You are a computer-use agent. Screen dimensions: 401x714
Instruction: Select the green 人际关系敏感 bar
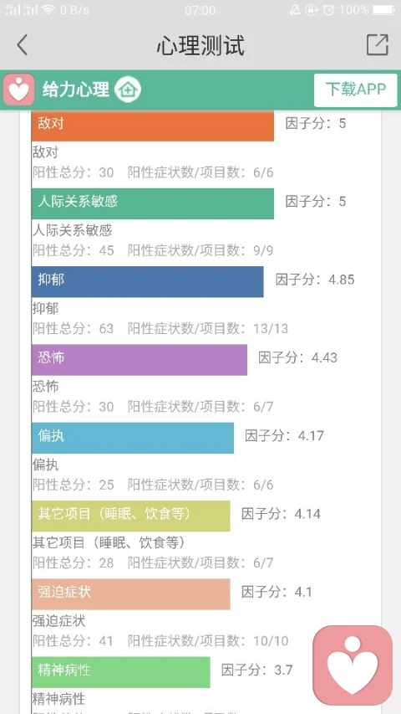153,203
